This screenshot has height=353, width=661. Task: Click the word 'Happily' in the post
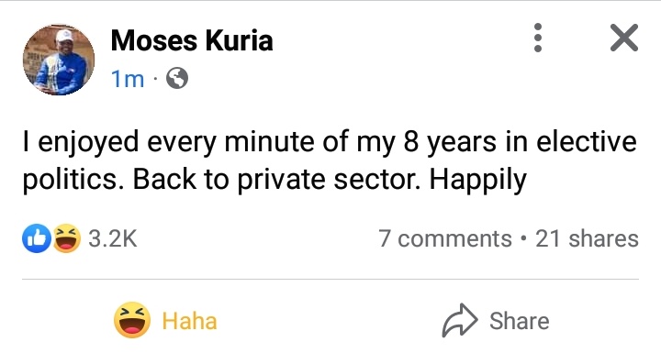(x=478, y=181)
